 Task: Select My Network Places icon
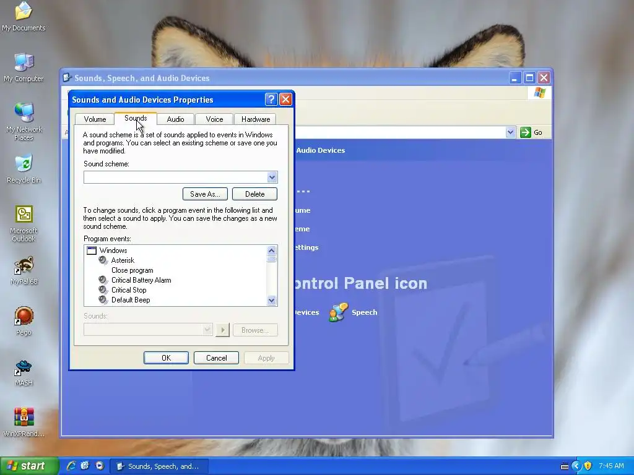click(24, 121)
